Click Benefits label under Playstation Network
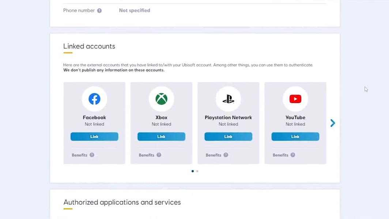The width and height of the screenshot is (389, 219). tap(214, 155)
